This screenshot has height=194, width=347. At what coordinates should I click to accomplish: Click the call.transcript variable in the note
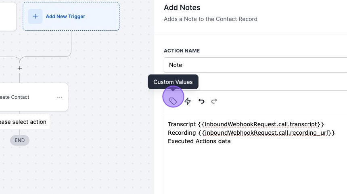point(261,124)
